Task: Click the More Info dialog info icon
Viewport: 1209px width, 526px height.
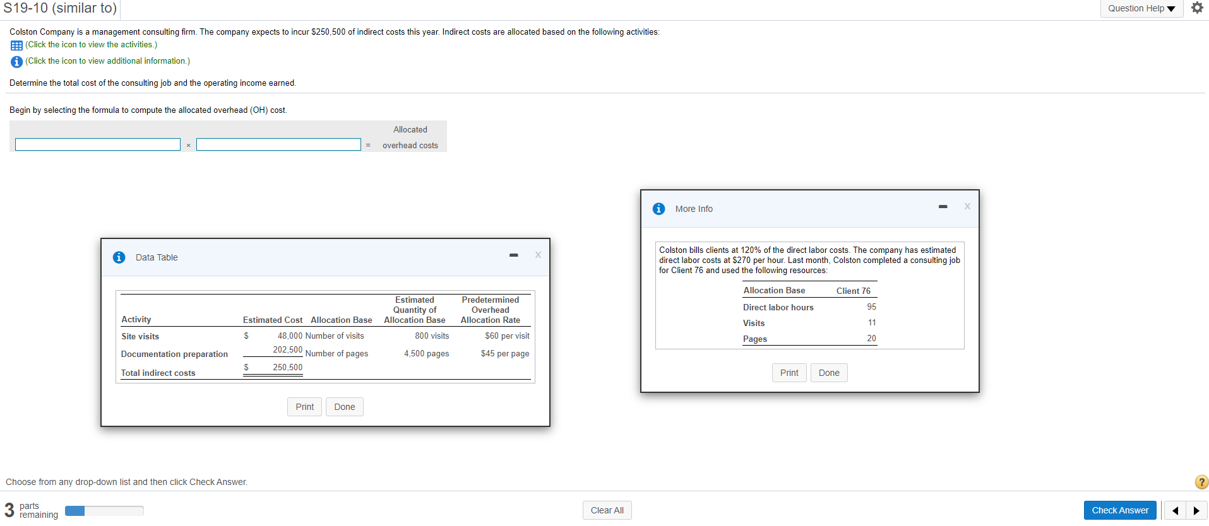Action: 658,209
